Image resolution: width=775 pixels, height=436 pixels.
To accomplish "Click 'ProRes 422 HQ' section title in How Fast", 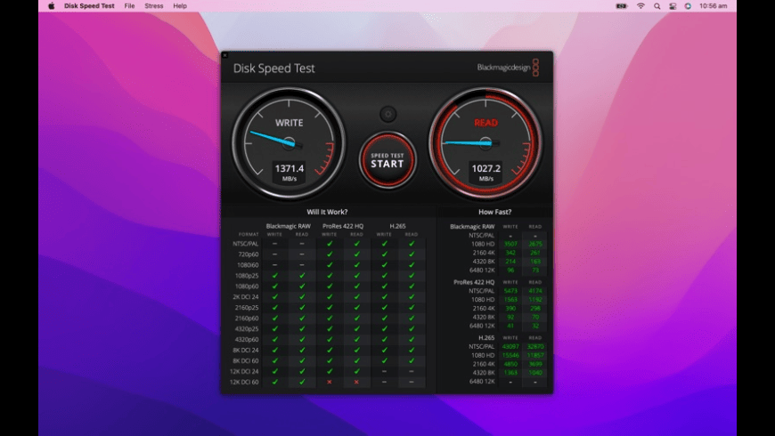I will (x=474, y=282).
